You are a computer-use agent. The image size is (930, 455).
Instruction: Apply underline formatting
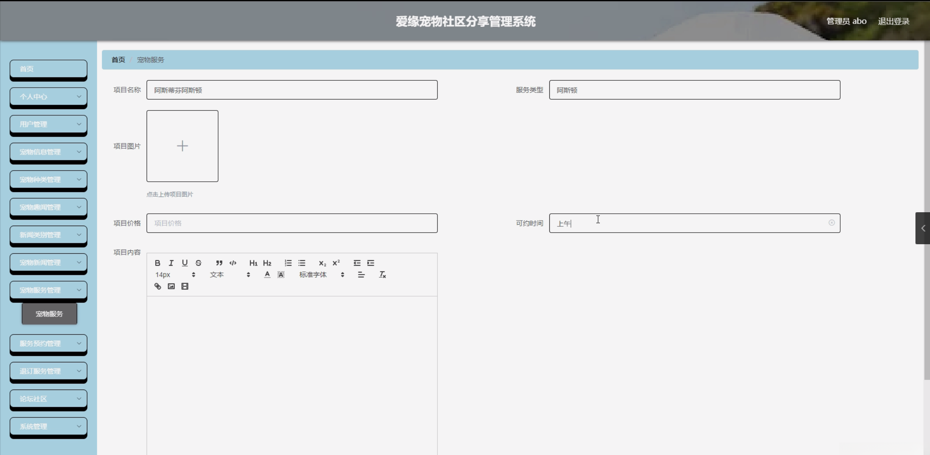[x=185, y=263]
